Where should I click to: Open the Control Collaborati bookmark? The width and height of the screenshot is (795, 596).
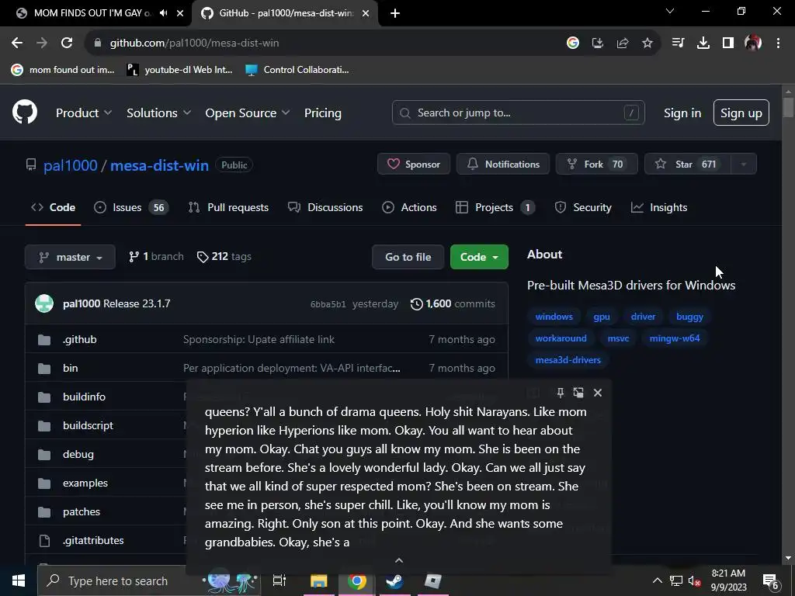click(297, 70)
